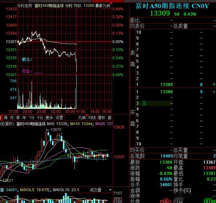Screen dimensions: 216x203
Task: Switch to the 周 (weekly) period tab
Action: 6,118
